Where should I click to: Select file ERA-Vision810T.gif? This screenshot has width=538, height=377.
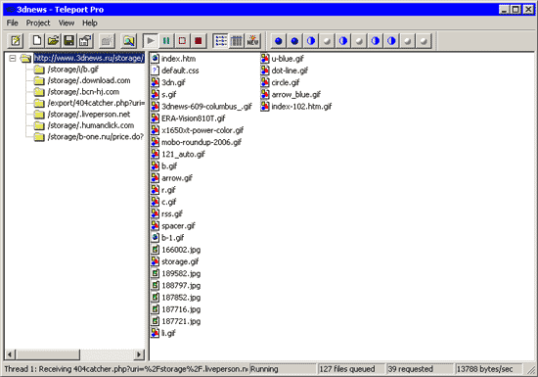point(193,118)
